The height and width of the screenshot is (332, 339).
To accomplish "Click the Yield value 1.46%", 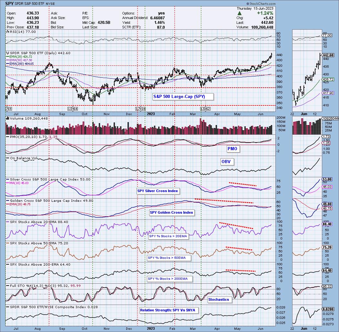I will point(159,23).
